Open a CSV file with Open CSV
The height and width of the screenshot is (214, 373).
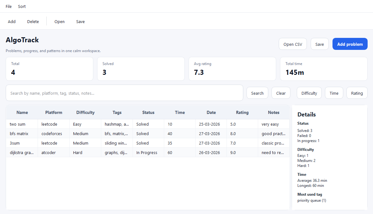pos(293,44)
